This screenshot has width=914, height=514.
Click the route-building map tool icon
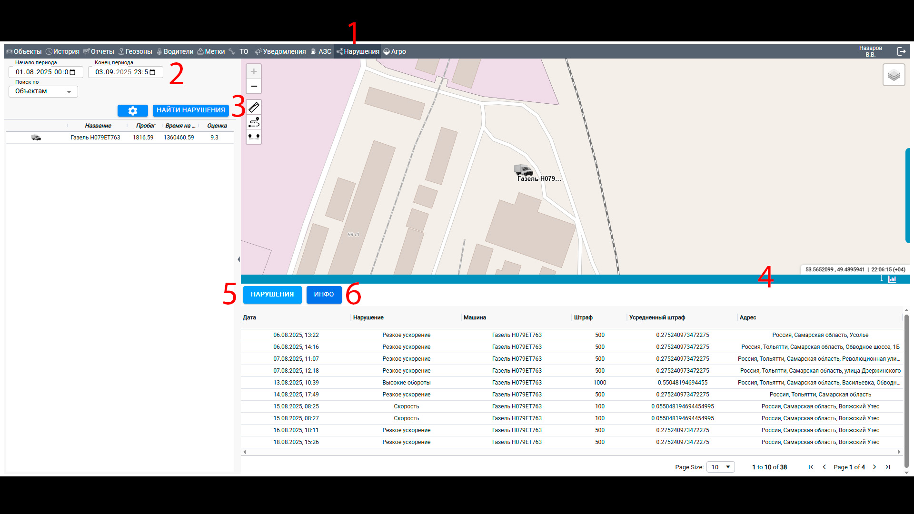[x=254, y=122]
